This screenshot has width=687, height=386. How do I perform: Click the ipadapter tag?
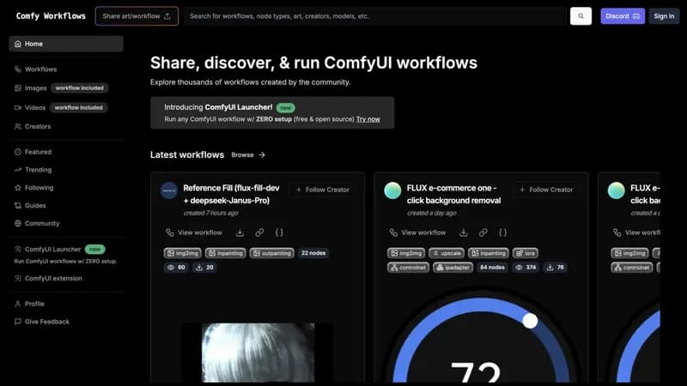[x=453, y=268]
